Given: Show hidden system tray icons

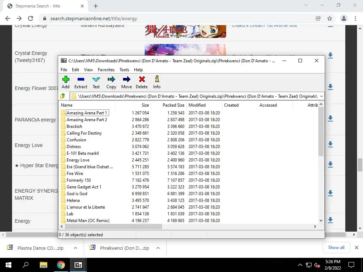Looking at the screenshot, I should pos(300,265).
